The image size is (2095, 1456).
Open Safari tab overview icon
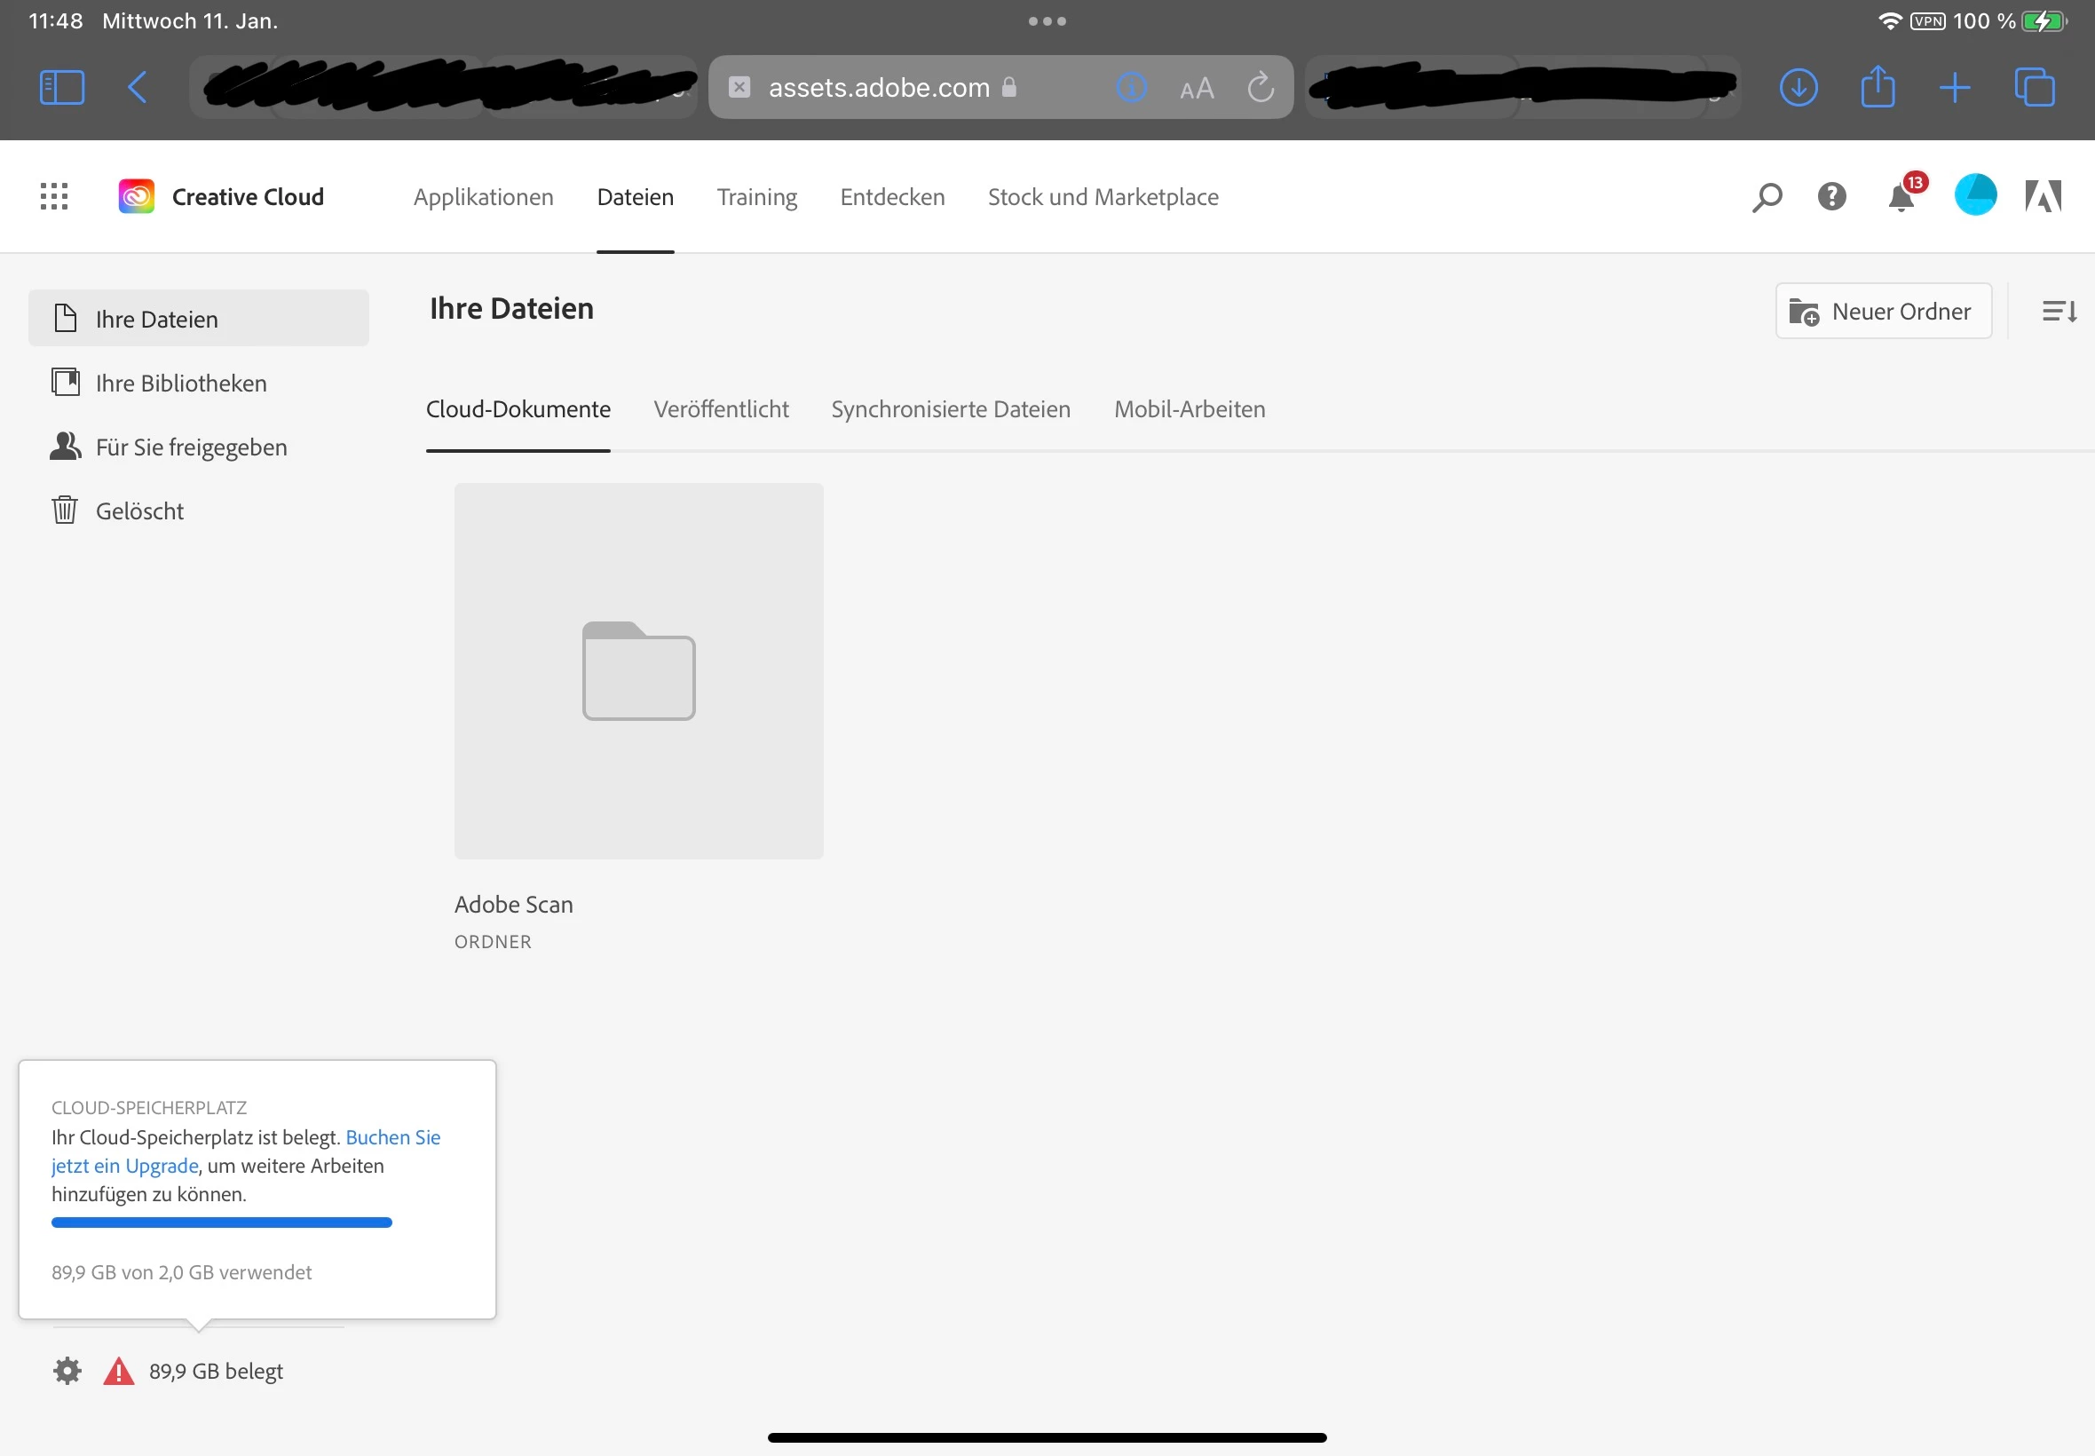2034,88
